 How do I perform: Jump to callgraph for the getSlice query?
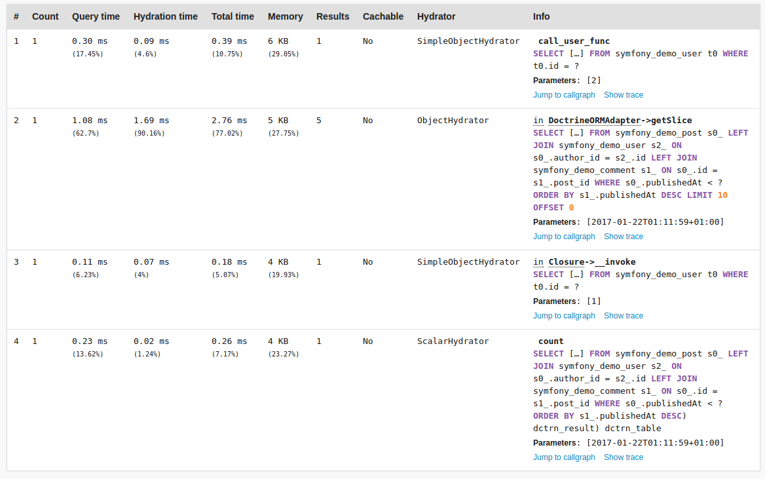pyautogui.click(x=563, y=237)
